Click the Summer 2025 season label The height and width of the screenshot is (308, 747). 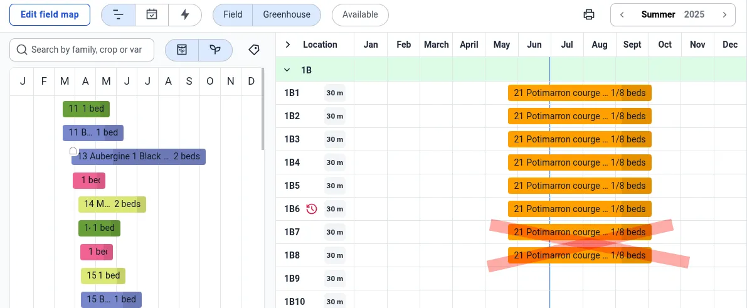click(x=672, y=15)
